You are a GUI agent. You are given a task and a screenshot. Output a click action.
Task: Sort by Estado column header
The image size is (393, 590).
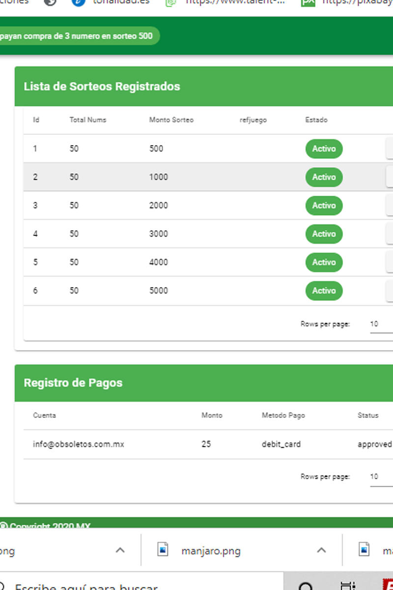coord(316,120)
